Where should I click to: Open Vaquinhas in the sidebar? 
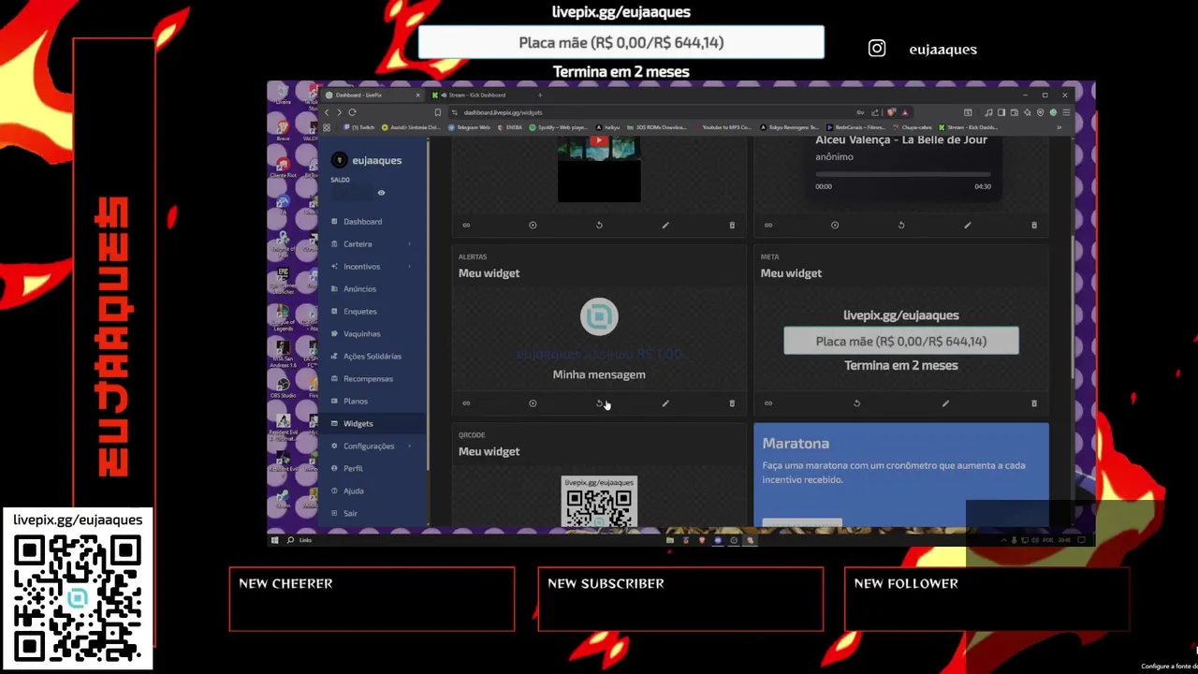373,334
